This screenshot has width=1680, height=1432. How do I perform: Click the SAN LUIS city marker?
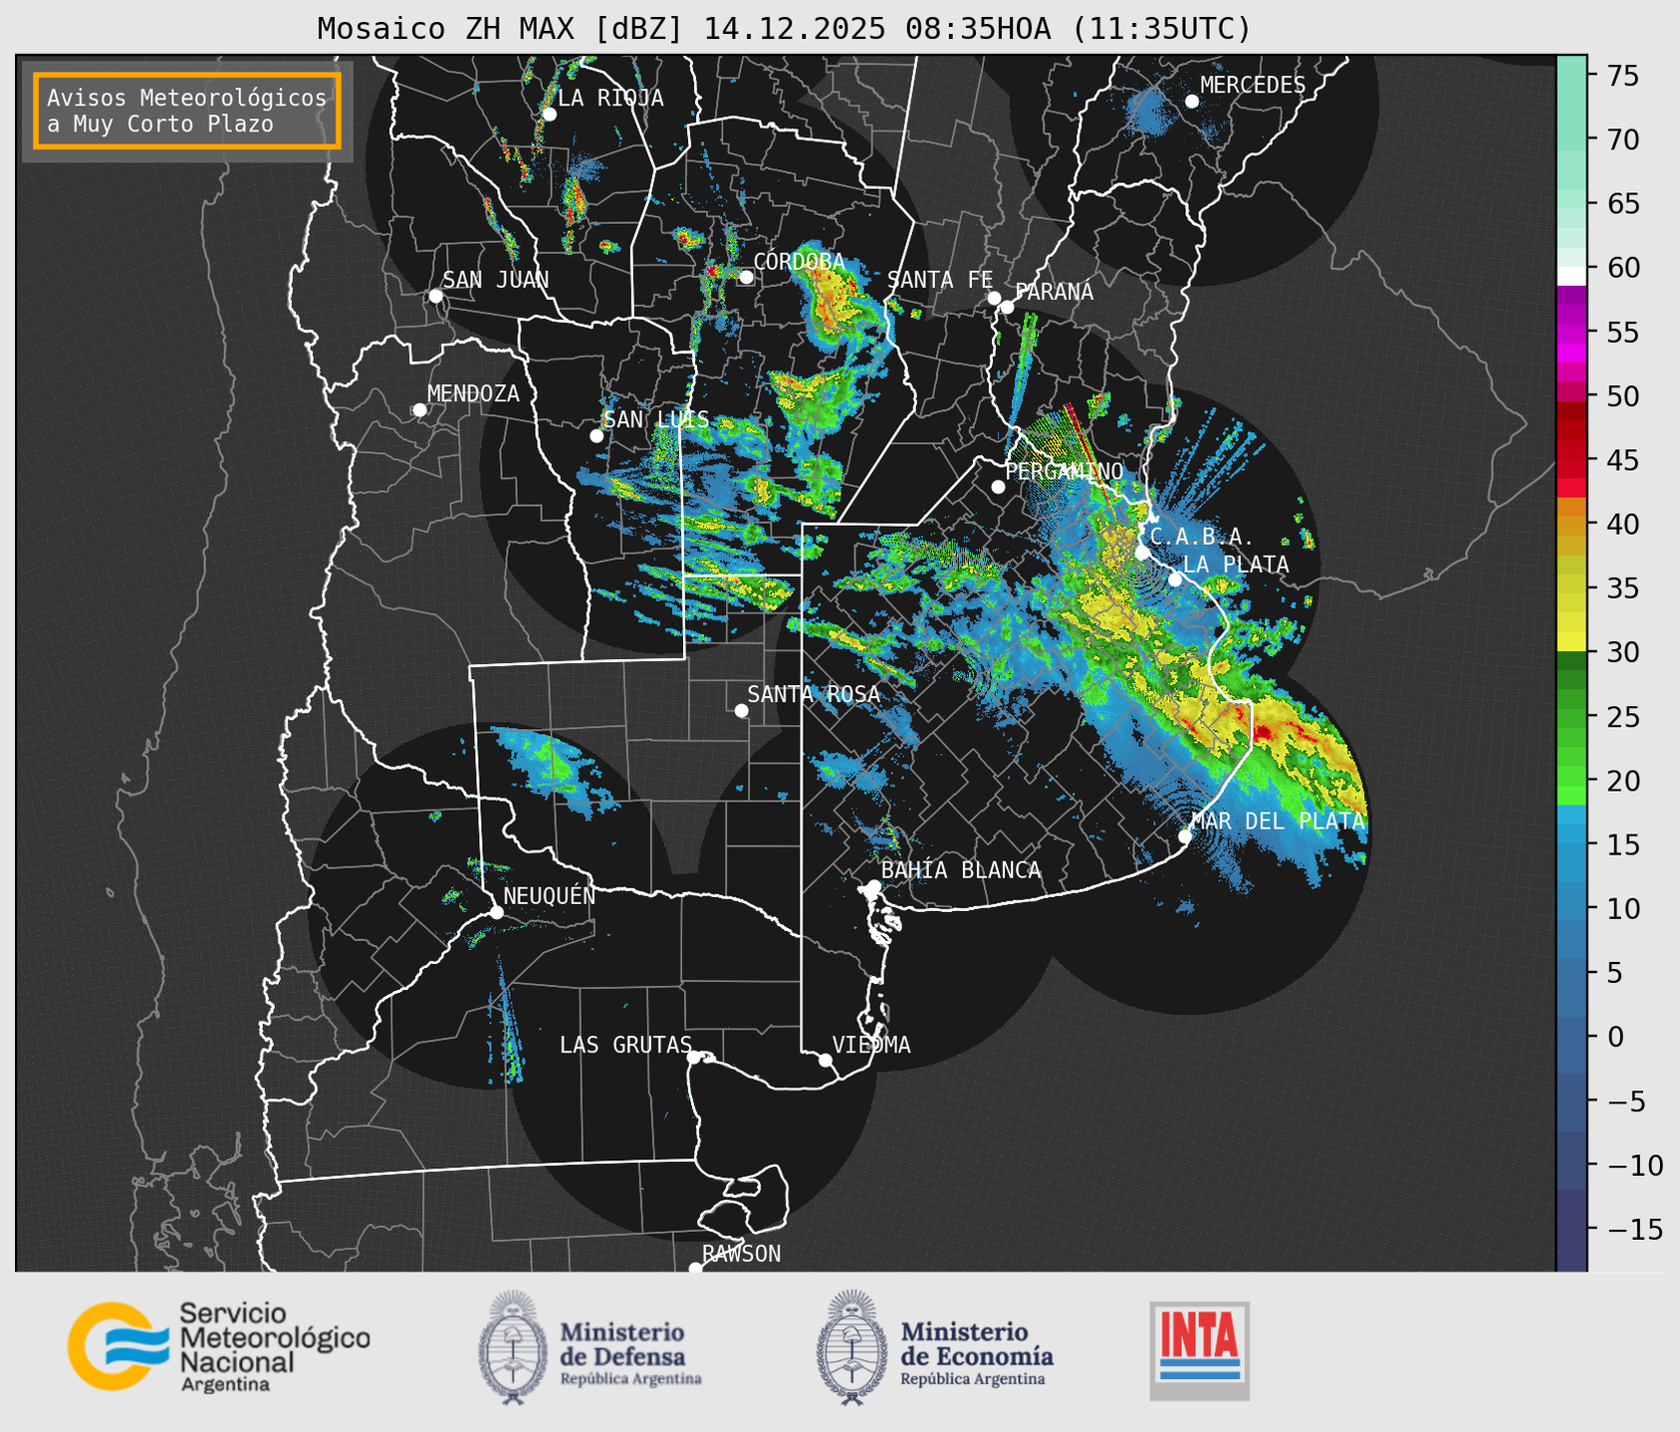[x=597, y=436]
